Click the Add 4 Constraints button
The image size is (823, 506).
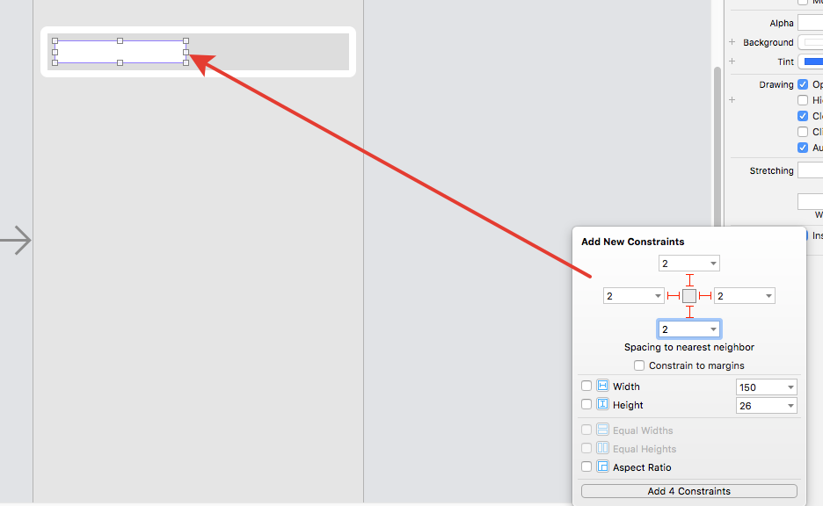pos(689,491)
